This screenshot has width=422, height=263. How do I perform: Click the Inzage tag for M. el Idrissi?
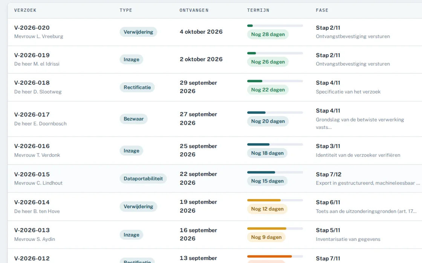[x=131, y=60]
